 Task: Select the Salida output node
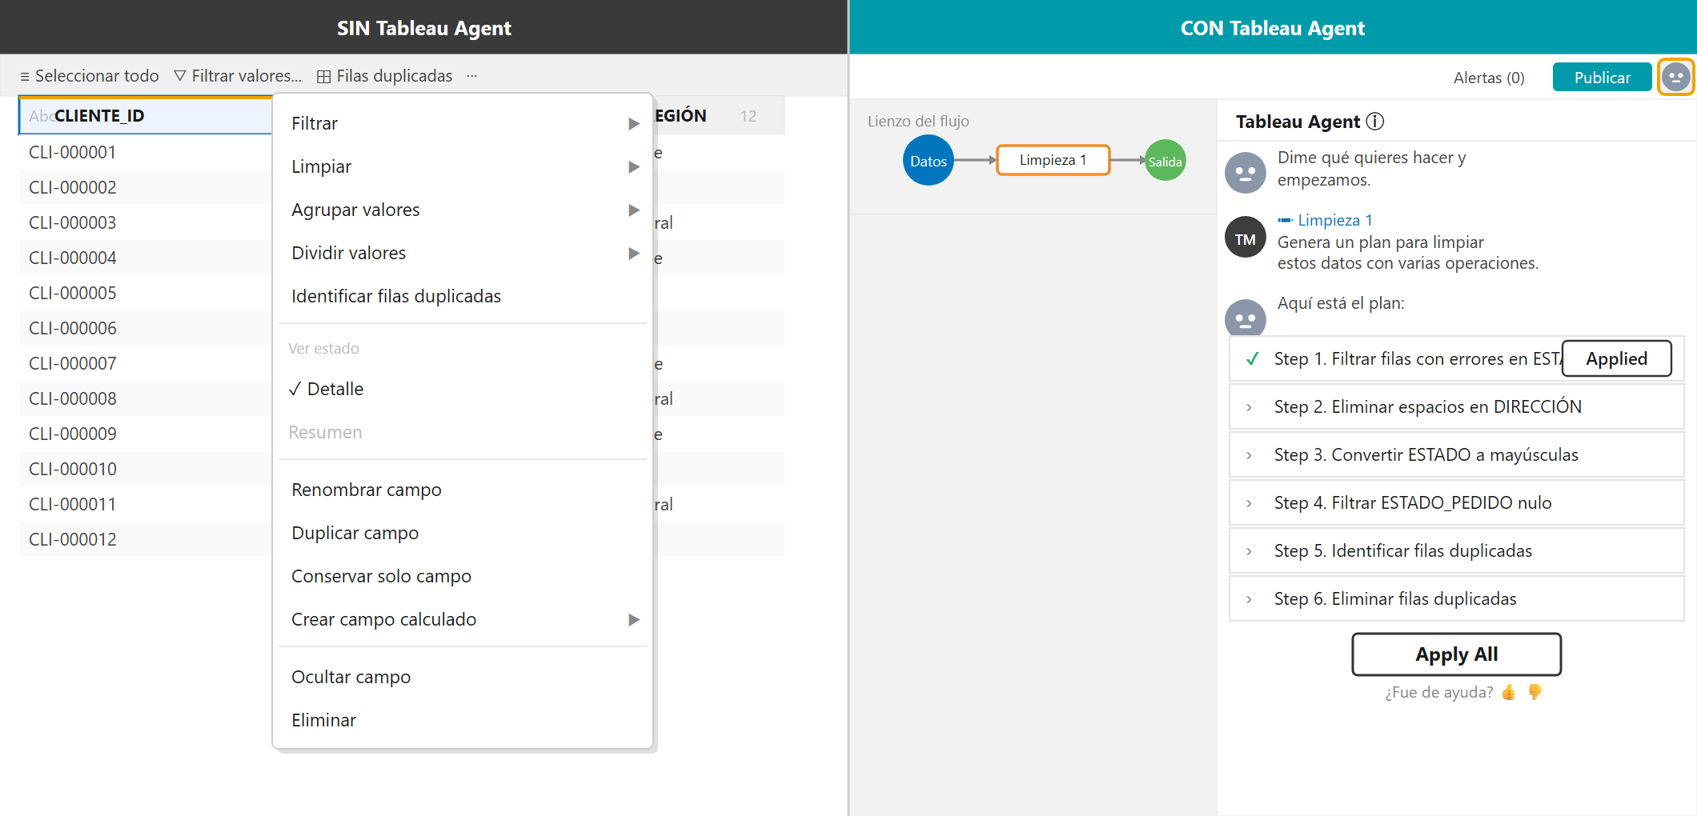1165,161
